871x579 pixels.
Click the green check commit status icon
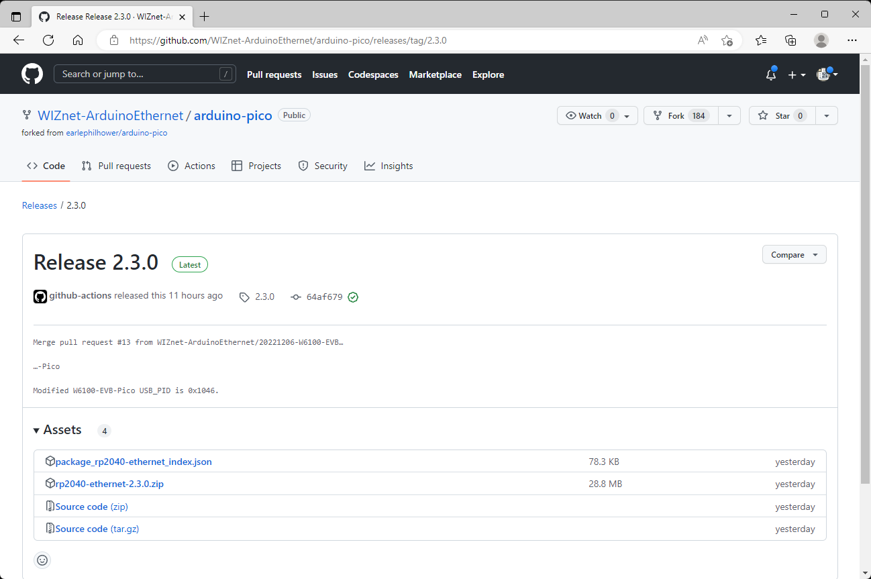pyautogui.click(x=353, y=297)
